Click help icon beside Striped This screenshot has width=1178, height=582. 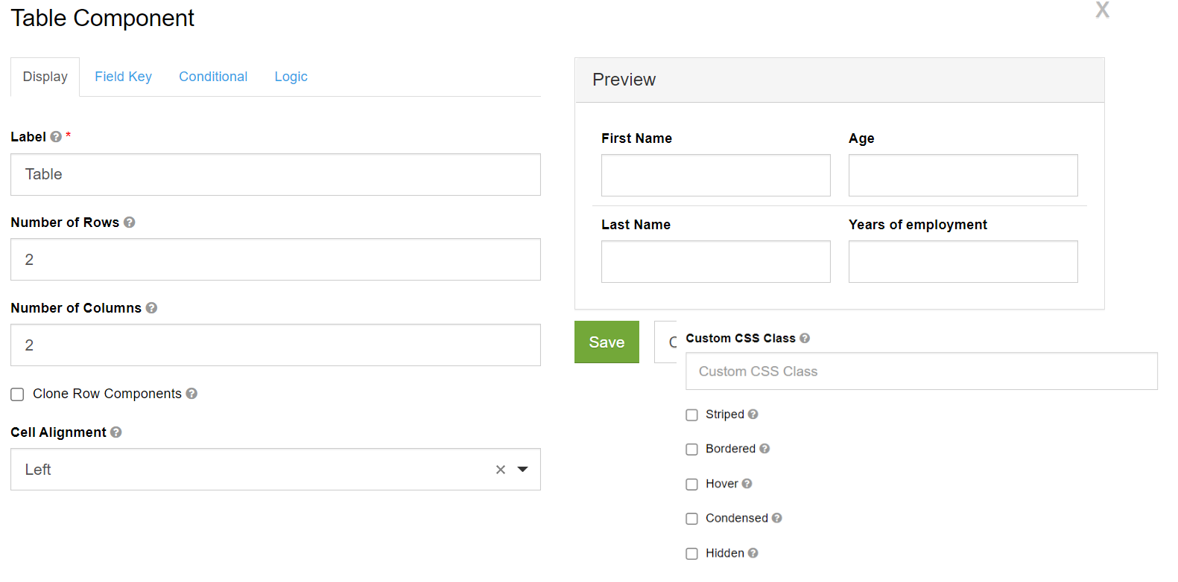pyautogui.click(x=753, y=415)
